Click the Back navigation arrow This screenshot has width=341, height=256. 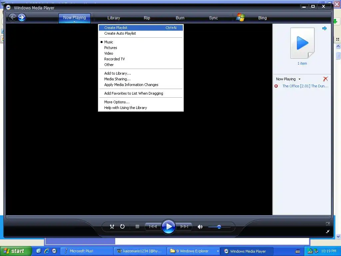(13, 17)
